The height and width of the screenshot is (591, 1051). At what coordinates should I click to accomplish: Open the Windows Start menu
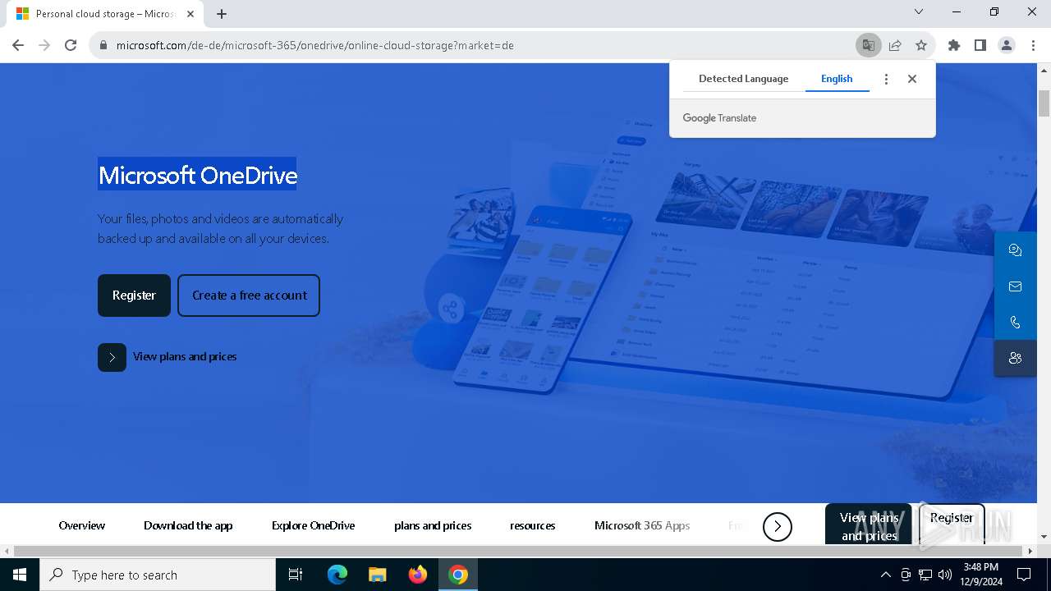pyautogui.click(x=20, y=575)
